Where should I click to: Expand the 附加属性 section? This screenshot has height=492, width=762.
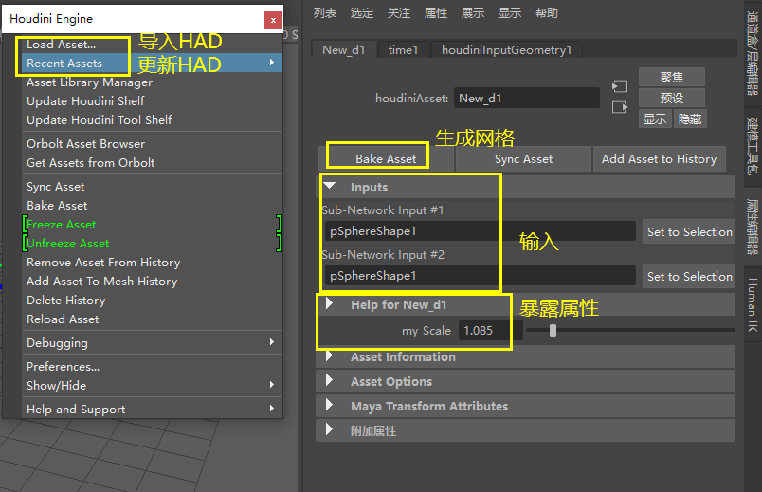coord(330,429)
